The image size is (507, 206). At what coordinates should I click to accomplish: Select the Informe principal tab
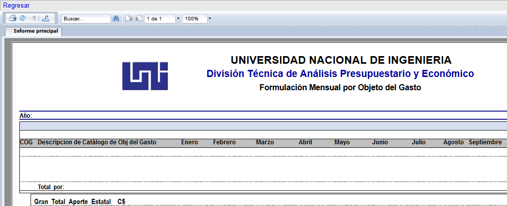pos(34,32)
